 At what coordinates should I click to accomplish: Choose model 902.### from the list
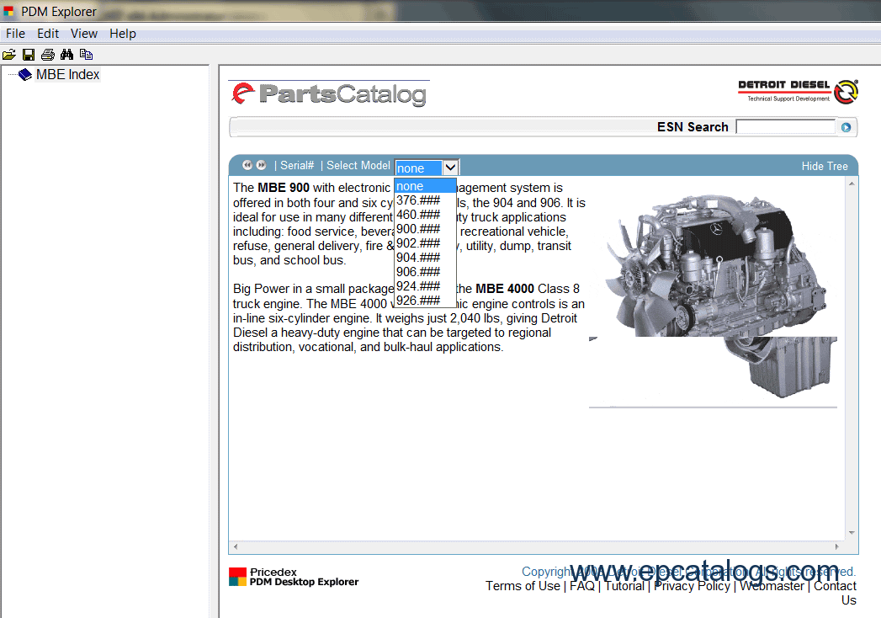425,243
